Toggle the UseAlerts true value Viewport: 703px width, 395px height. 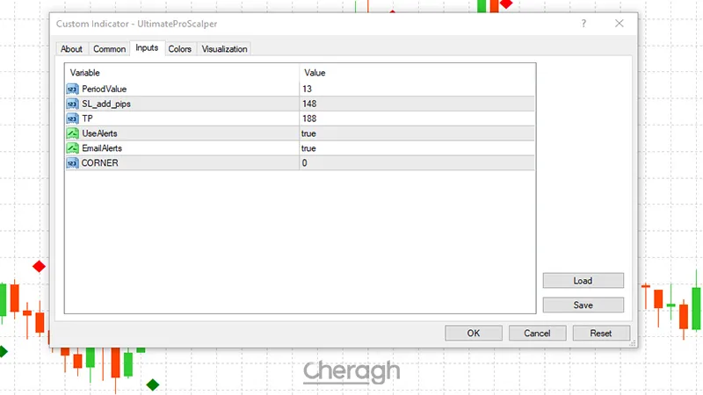tap(308, 133)
